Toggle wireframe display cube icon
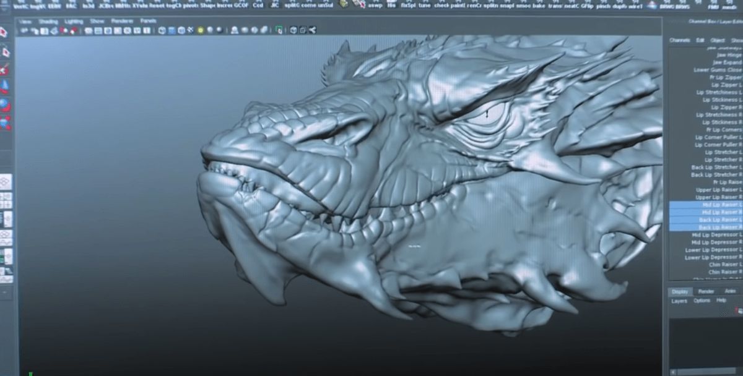This screenshot has width=743, height=376. 162,30
